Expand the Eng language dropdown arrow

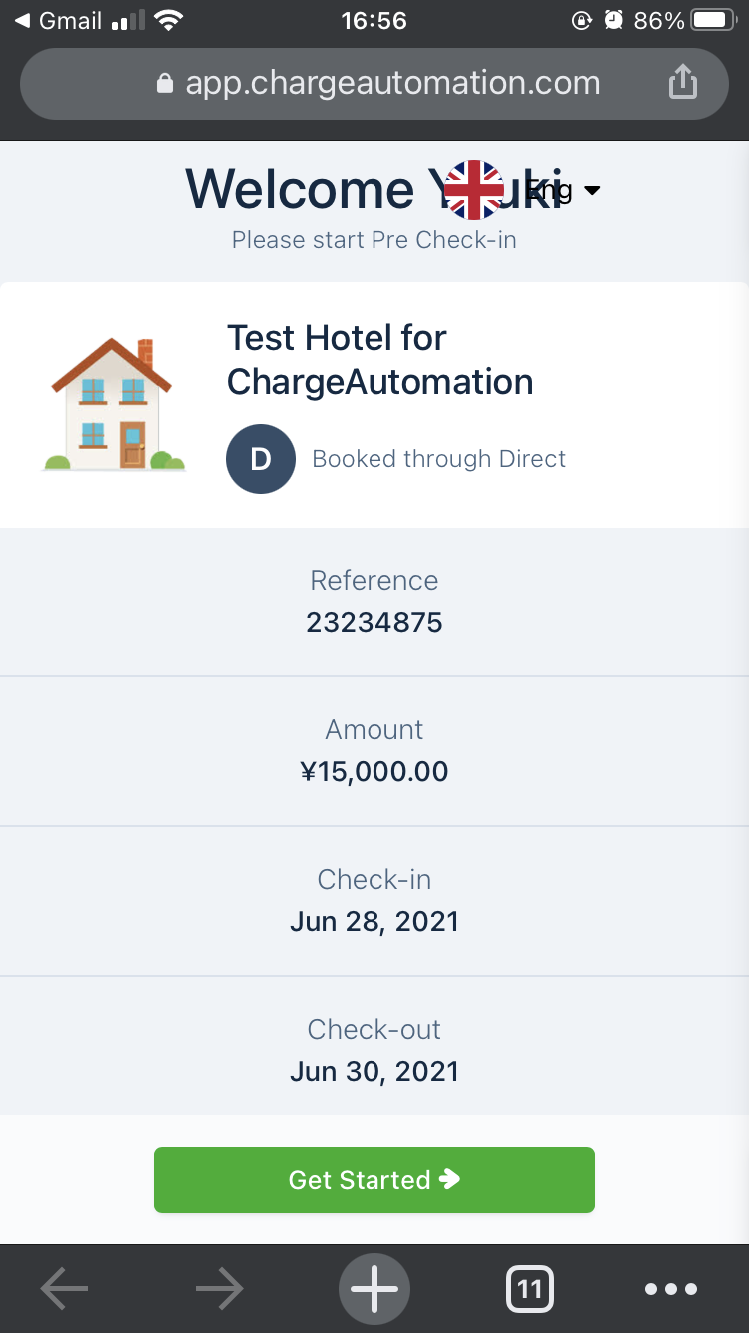tap(592, 190)
